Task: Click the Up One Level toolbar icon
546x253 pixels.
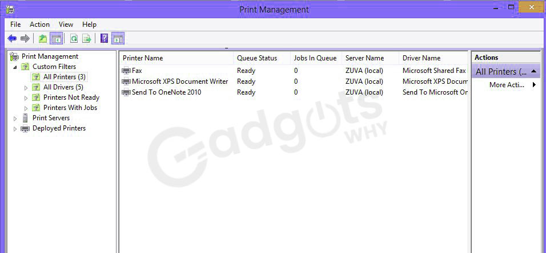Action: pyautogui.click(x=43, y=39)
